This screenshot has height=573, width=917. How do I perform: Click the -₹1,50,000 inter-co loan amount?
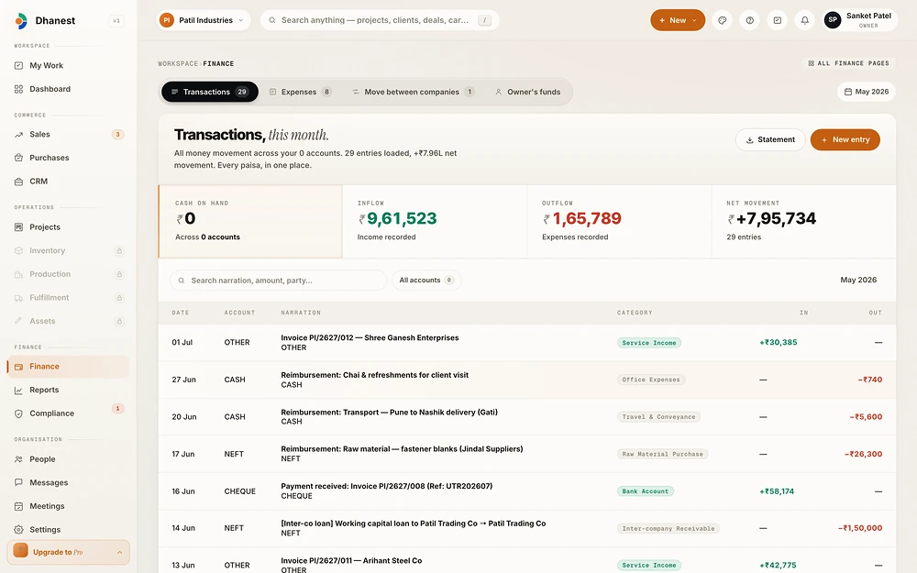coord(860,528)
